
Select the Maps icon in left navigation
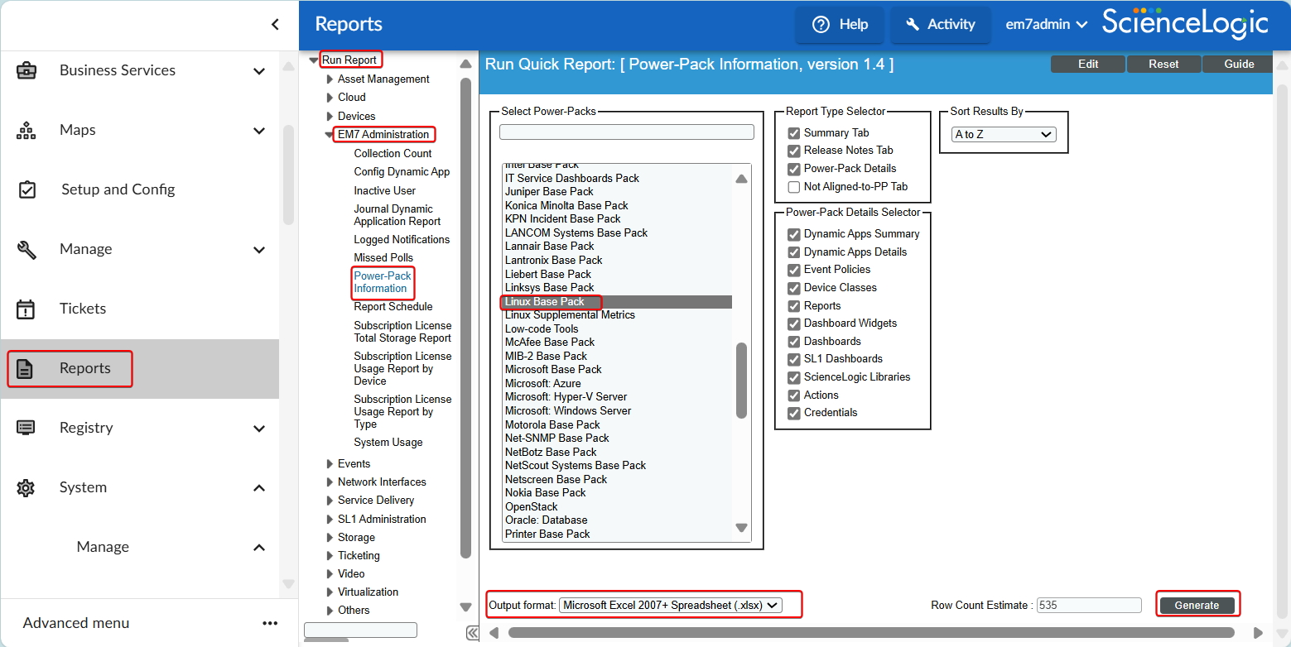tap(27, 130)
